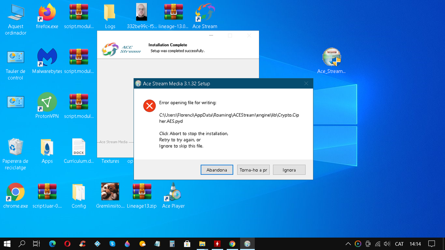
Task: Open Google Chrome from the taskbar
Action: 232,244
